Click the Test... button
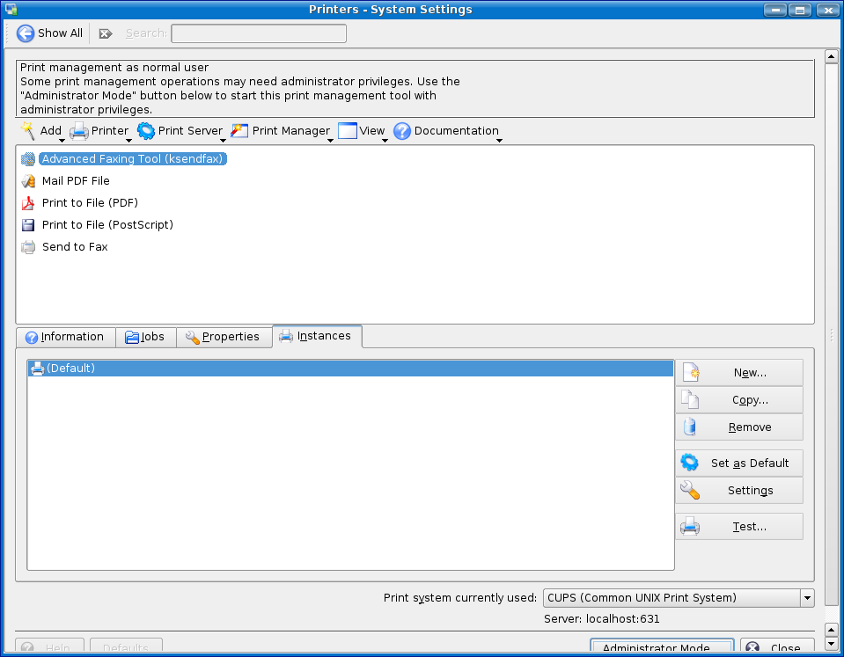Screen dimensions: 844x657 pyautogui.click(x=739, y=527)
